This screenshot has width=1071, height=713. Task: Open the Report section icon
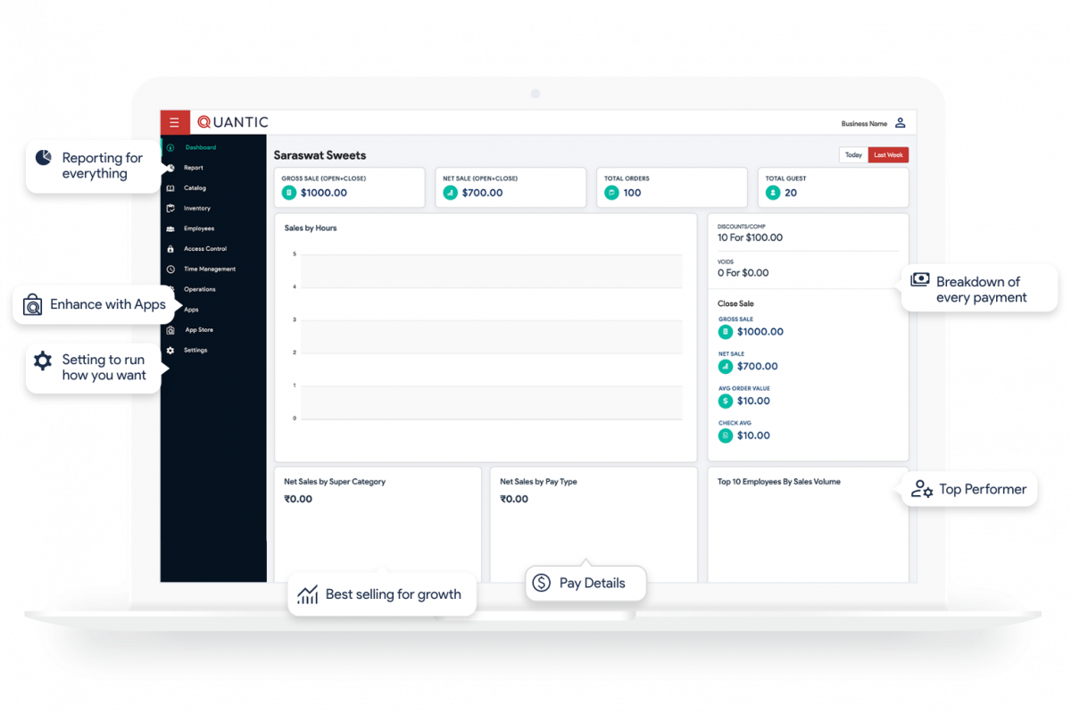pyautogui.click(x=172, y=168)
